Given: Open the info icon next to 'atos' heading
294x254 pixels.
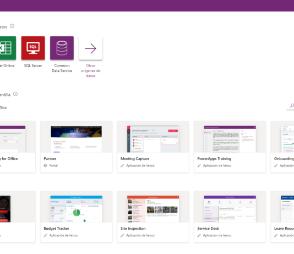Looking at the screenshot, I should pyautogui.click(x=12, y=26).
